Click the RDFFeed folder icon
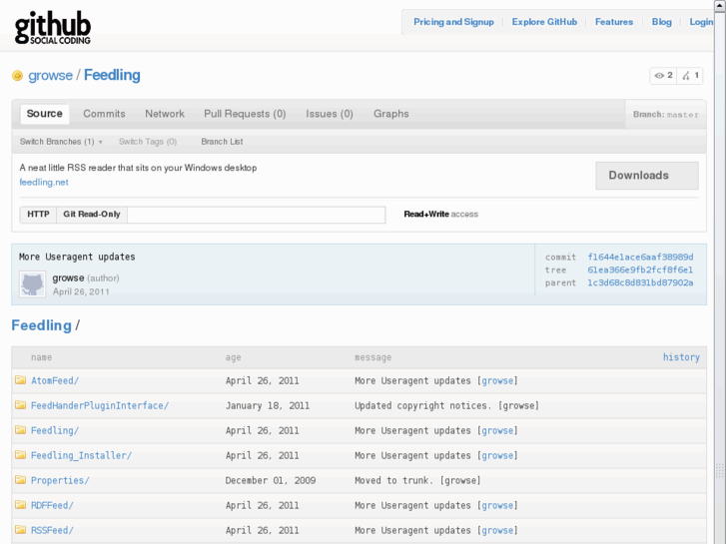Viewport: 726px width, 544px height. point(20,505)
